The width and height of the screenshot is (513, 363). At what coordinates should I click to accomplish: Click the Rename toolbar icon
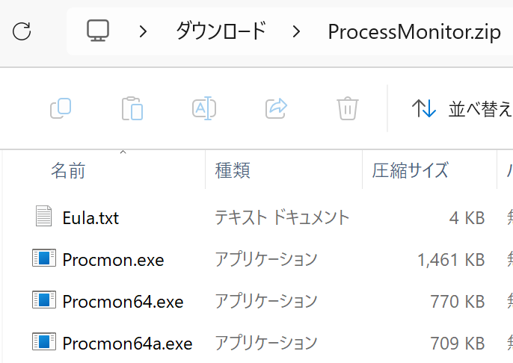pyautogui.click(x=204, y=108)
